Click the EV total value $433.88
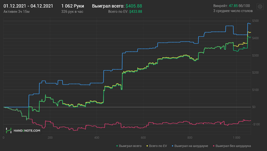Image resolution: width=267 pixels, height=151 pixels. point(135,11)
